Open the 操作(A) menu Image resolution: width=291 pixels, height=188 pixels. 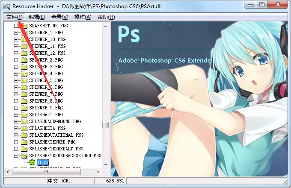(x=83, y=17)
